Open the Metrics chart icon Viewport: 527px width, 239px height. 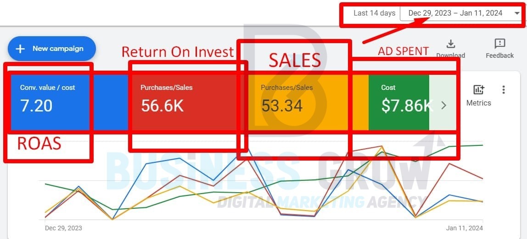click(479, 89)
